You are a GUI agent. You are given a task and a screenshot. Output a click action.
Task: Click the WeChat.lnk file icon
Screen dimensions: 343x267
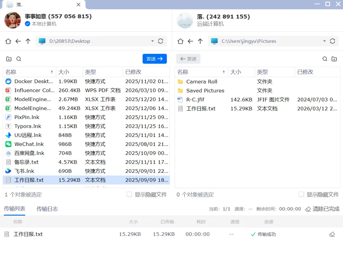[x=8, y=144]
